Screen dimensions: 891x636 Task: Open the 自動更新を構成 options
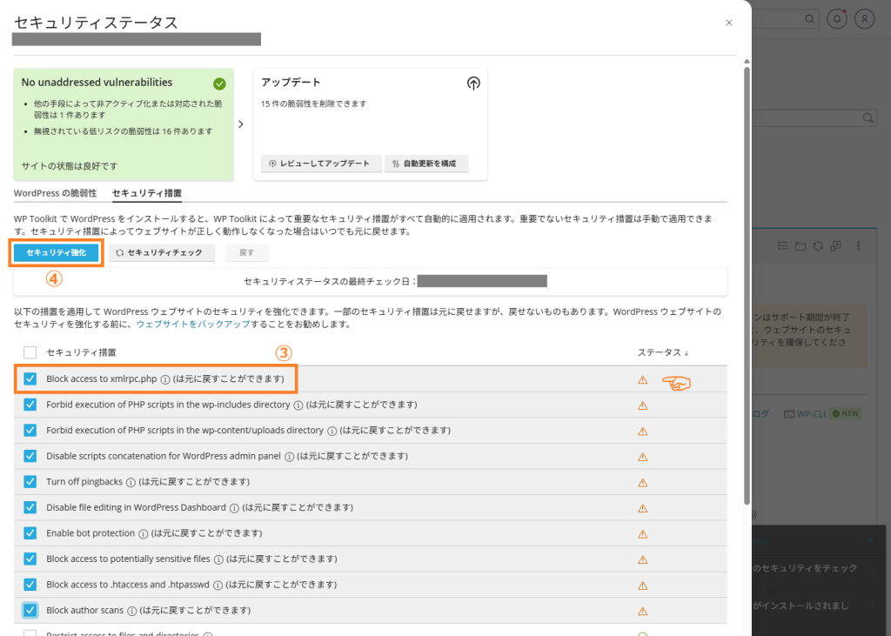pyautogui.click(x=426, y=164)
